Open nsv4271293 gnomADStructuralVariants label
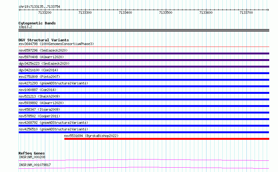 click(x=53, y=83)
